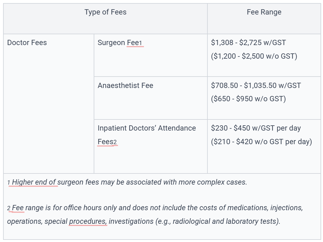Image resolution: width=323 pixels, height=242 pixels.
Task: Click '$708.50 - $1,035.50 w/GST' amount
Action: [256, 86]
